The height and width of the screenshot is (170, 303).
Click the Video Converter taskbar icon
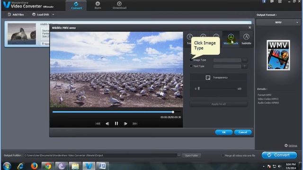click(89, 166)
